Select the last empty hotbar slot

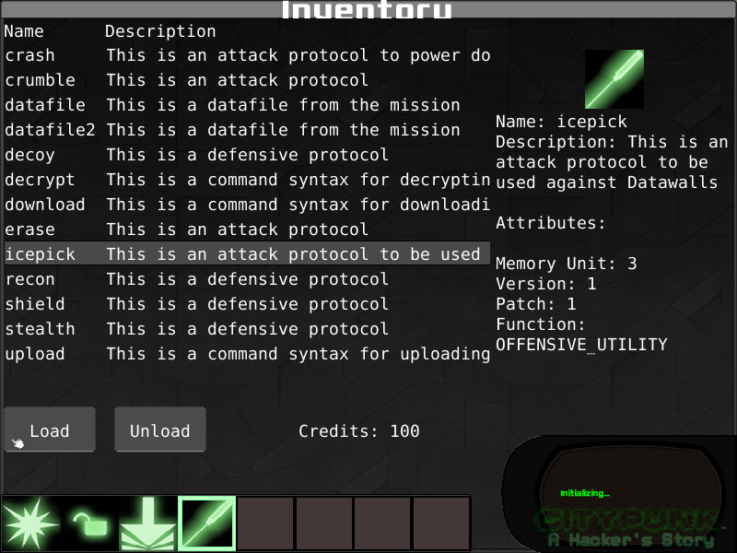click(441, 524)
